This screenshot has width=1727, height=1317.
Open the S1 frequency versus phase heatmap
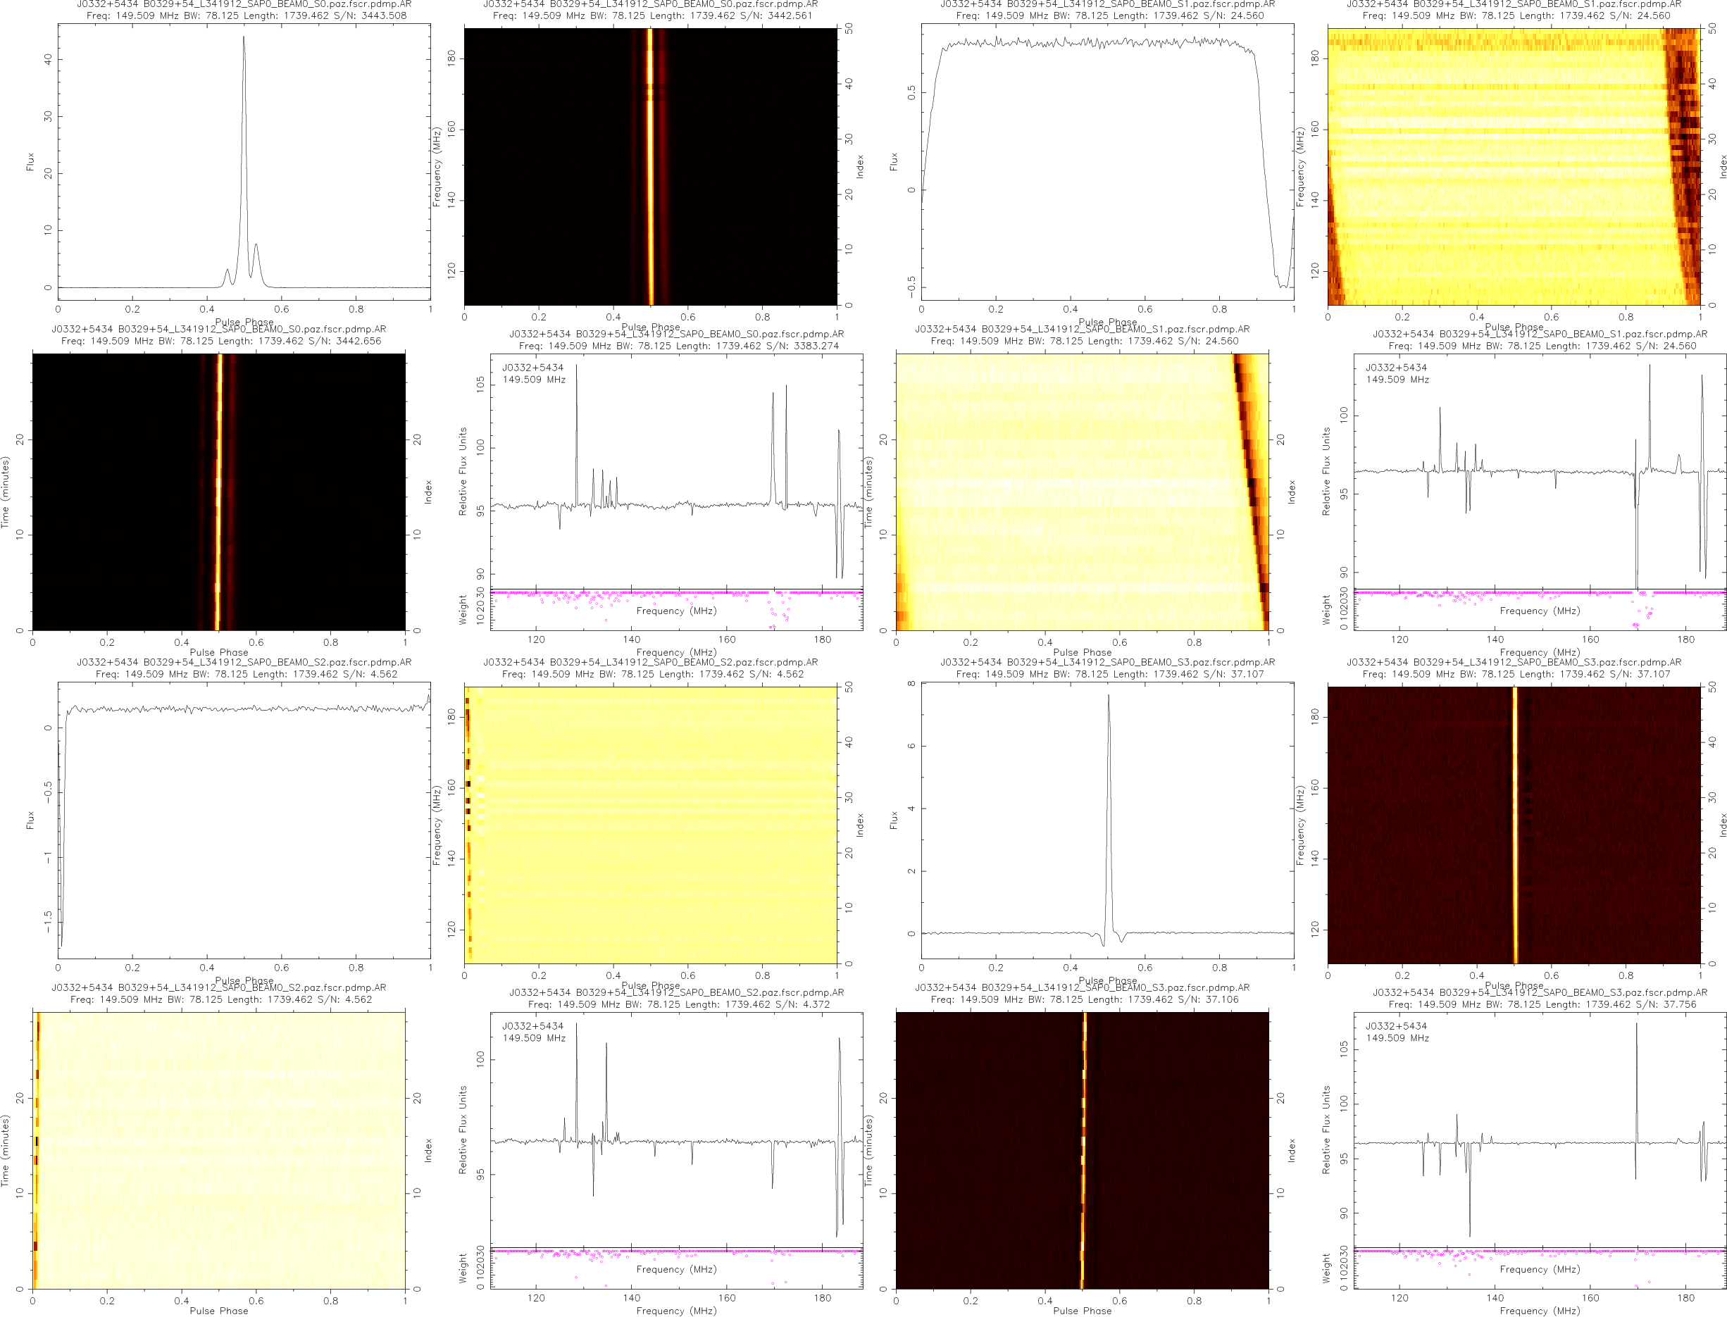(x=1513, y=166)
